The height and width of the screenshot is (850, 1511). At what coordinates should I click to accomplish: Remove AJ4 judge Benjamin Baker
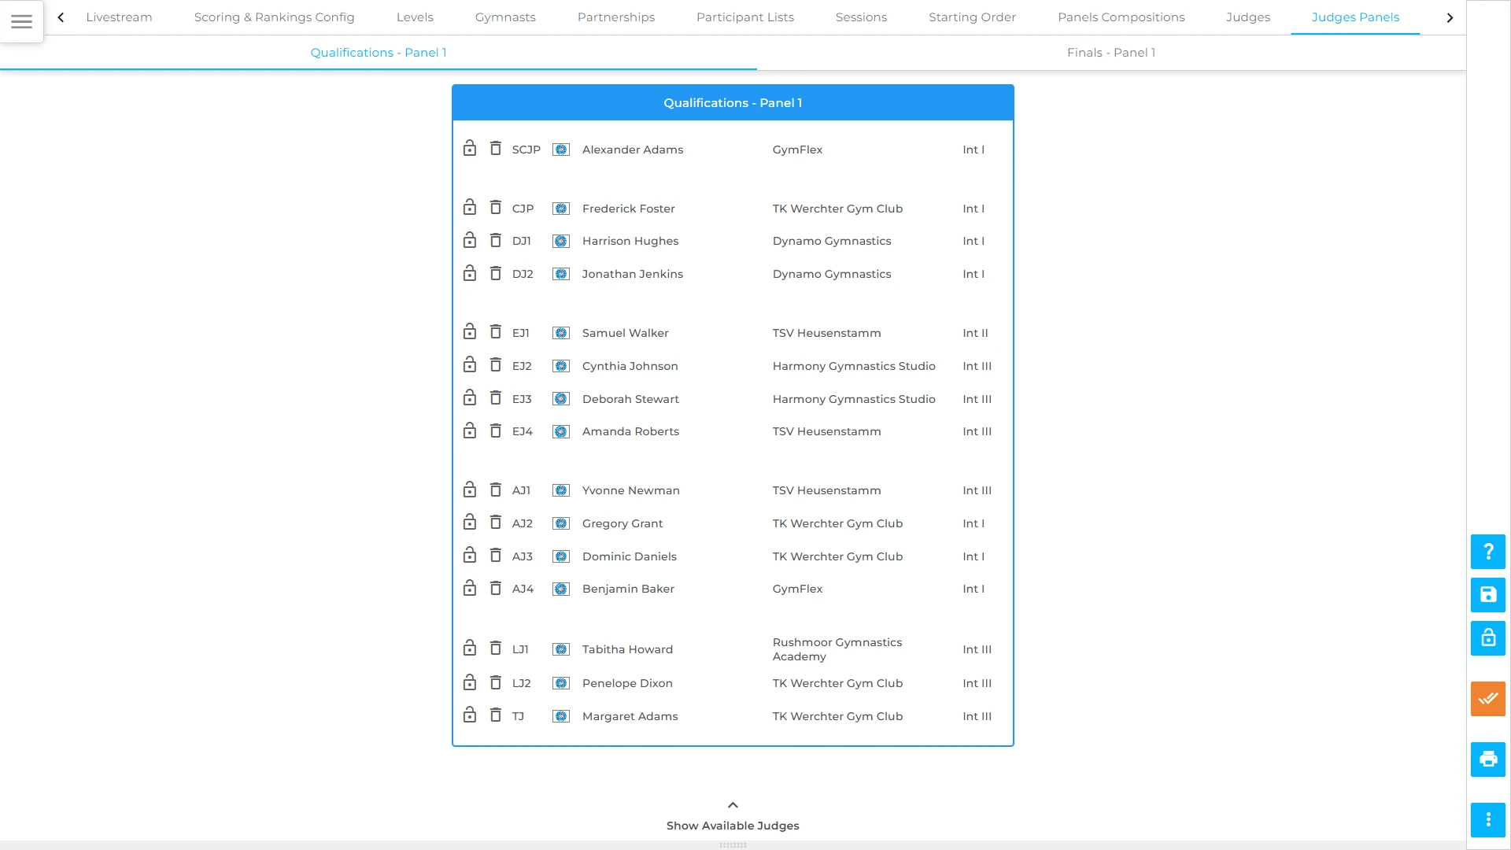[x=496, y=588]
